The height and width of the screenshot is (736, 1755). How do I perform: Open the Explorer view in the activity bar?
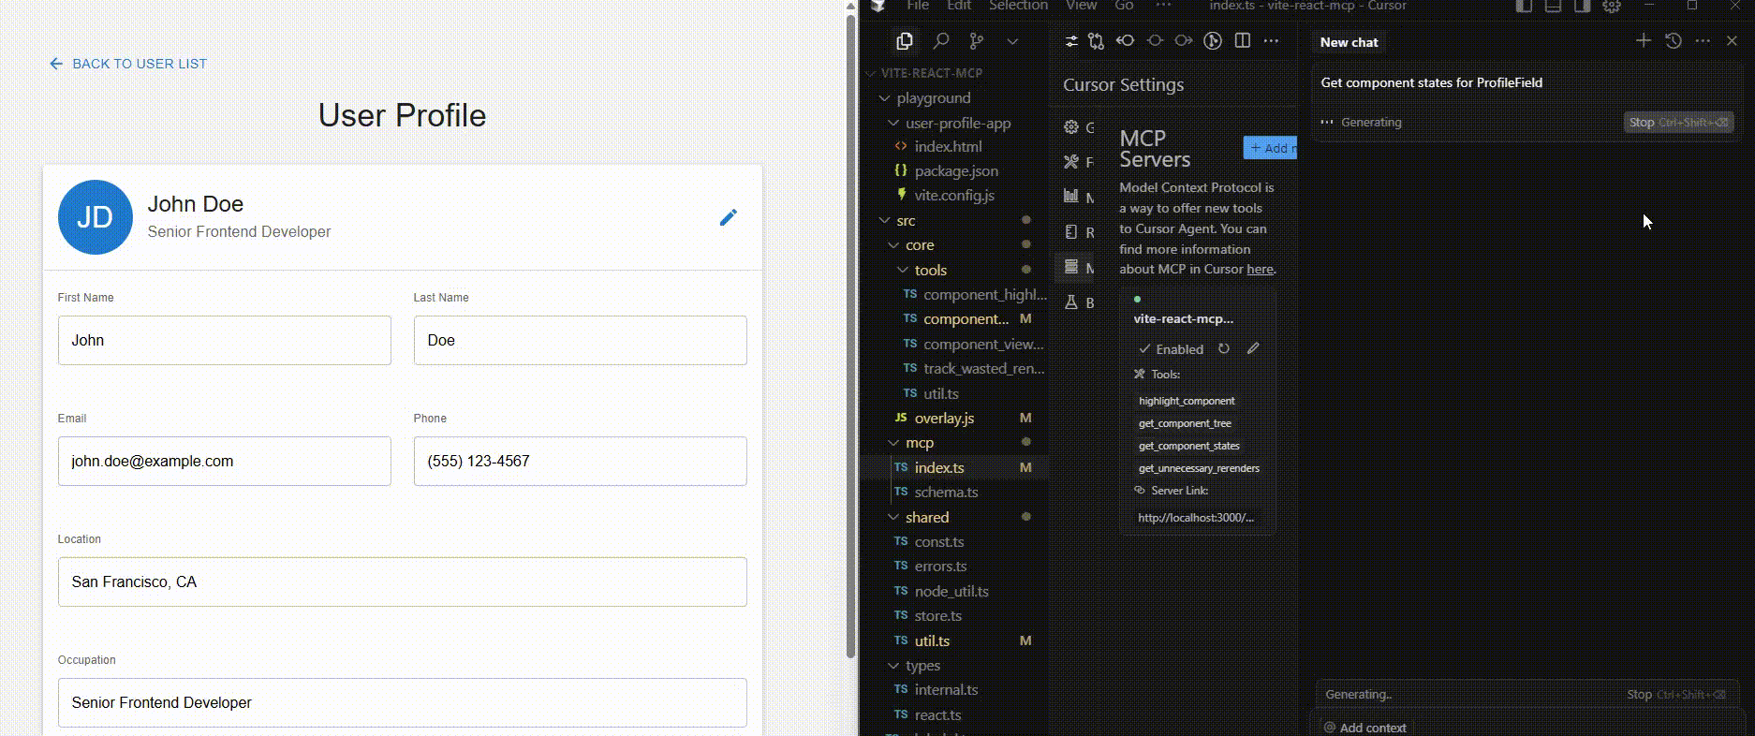point(904,41)
